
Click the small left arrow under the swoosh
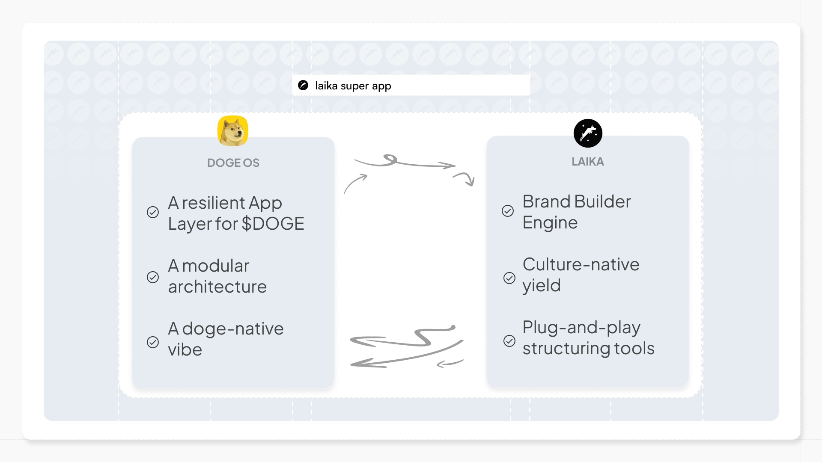pos(450,363)
